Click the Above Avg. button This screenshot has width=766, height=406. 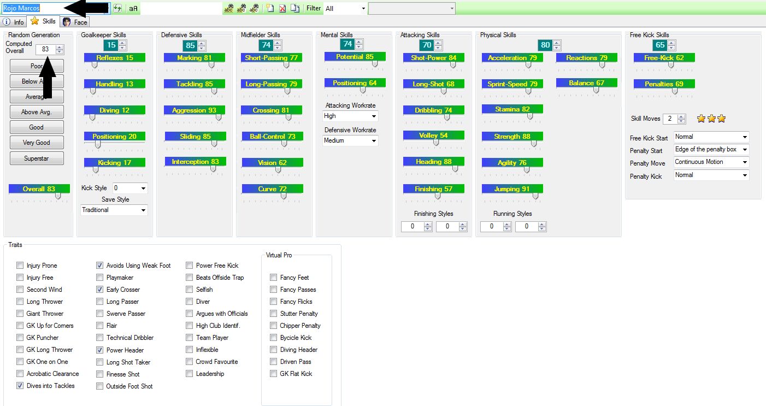tap(37, 112)
